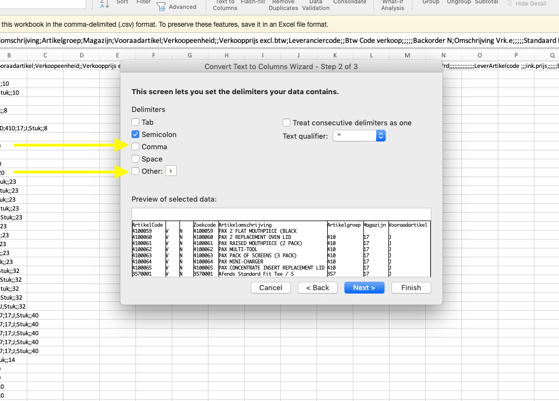This screenshot has width=559, height=401.
Task: Click the What-If Analysis button
Action: click(x=392, y=5)
